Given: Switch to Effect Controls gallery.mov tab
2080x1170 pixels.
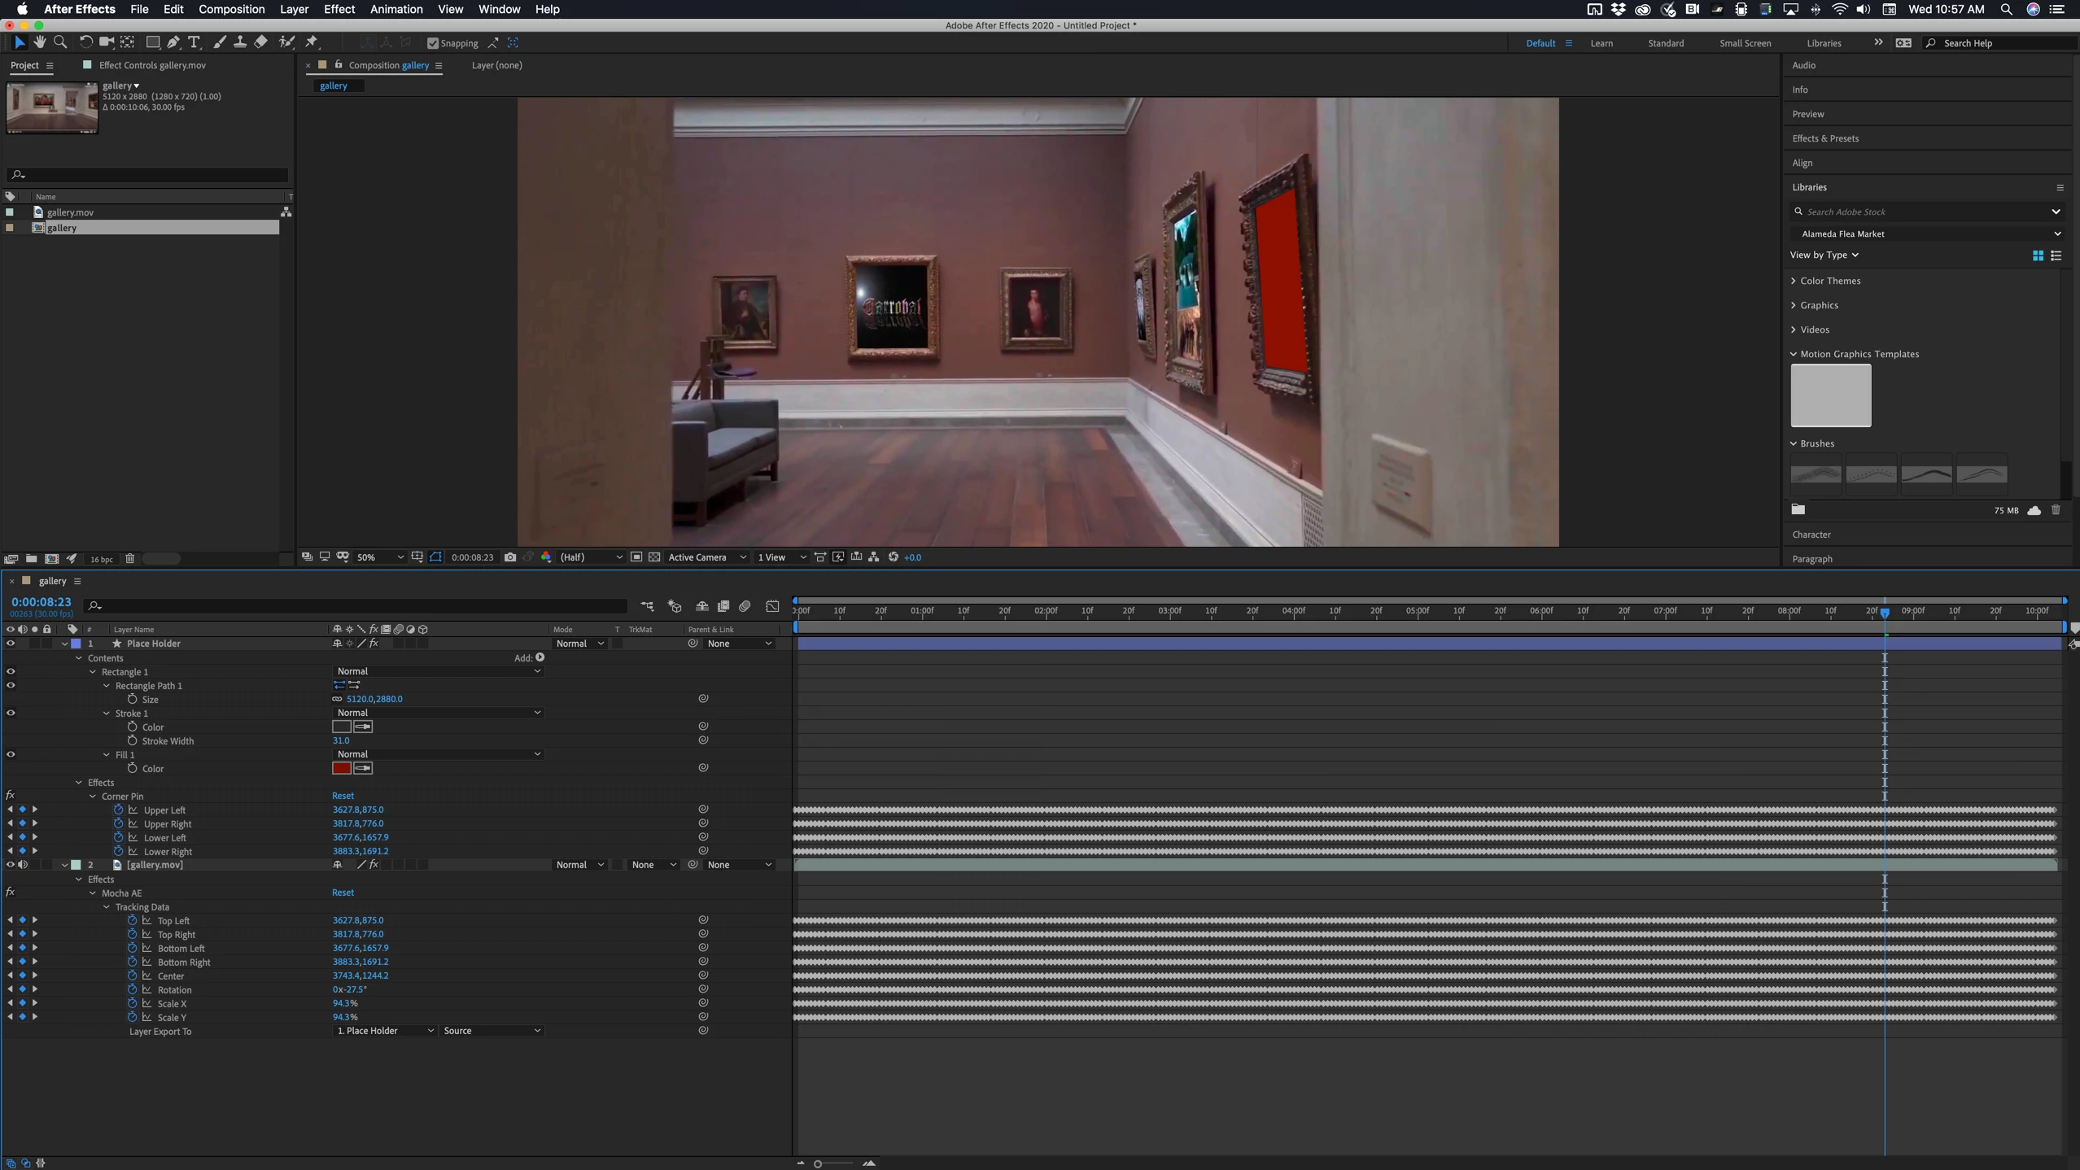Looking at the screenshot, I should click(x=151, y=65).
